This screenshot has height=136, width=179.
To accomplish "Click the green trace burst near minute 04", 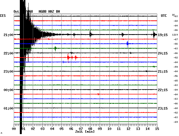I will pos(55,49).
